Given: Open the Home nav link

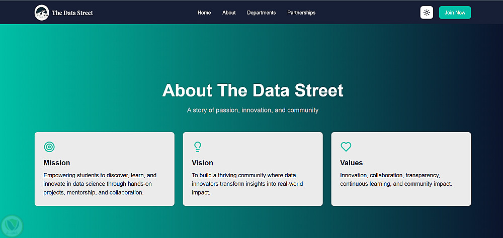Looking at the screenshot, I should [204, 13].
